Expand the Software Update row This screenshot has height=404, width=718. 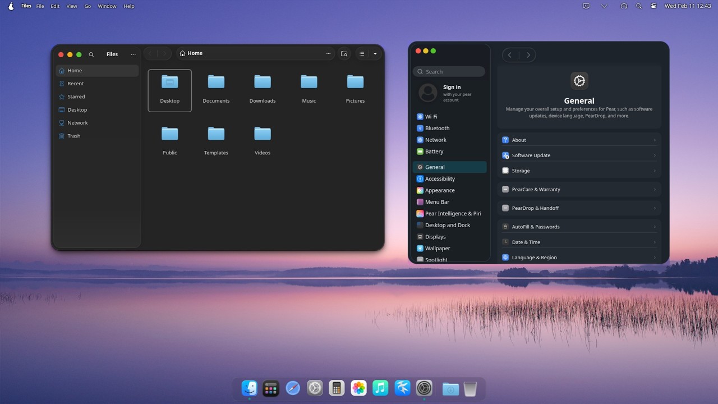click(579, 155)
